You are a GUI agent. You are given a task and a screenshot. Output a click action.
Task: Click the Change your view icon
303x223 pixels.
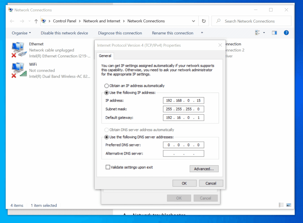(257, 32)
